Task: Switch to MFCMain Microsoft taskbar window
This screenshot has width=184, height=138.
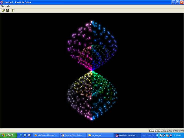Action: 46,135
